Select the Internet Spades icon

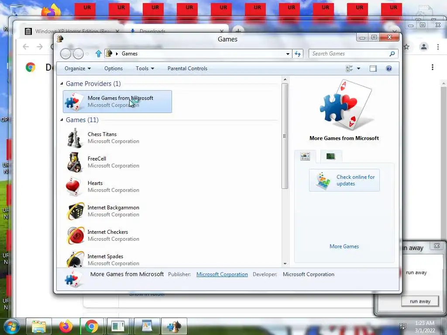coord(76,259)
